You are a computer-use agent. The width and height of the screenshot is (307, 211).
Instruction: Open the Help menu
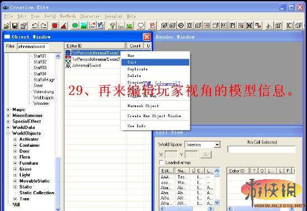point(131,16)
